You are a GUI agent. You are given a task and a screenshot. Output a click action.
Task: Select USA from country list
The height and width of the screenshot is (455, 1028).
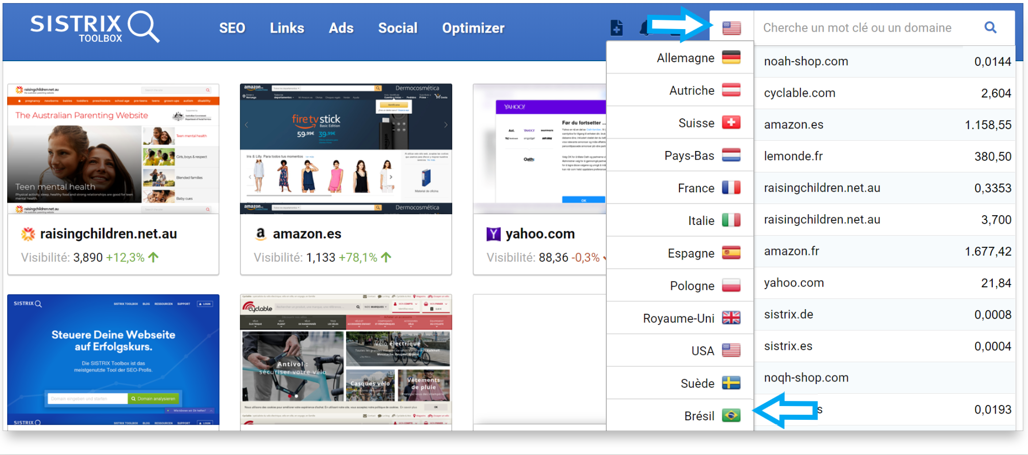click(x=680, y=351)
